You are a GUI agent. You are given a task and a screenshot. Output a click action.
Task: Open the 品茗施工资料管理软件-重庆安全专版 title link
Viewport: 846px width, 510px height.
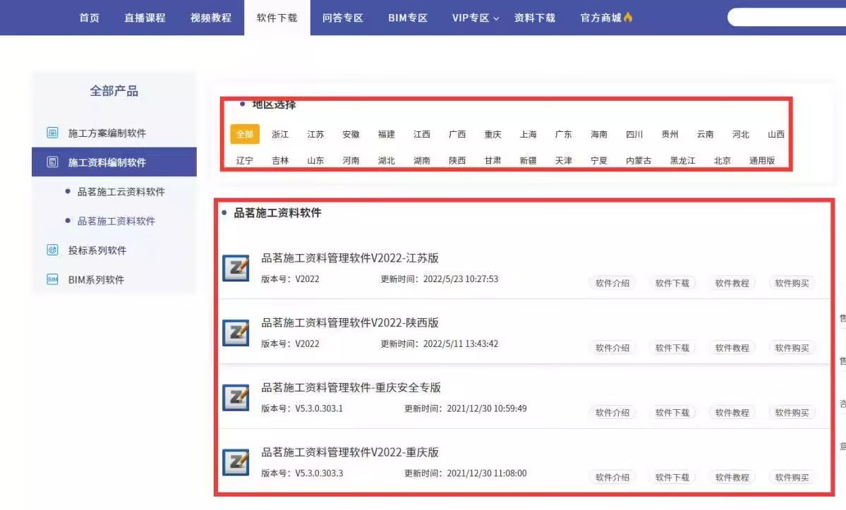point(351,387)
